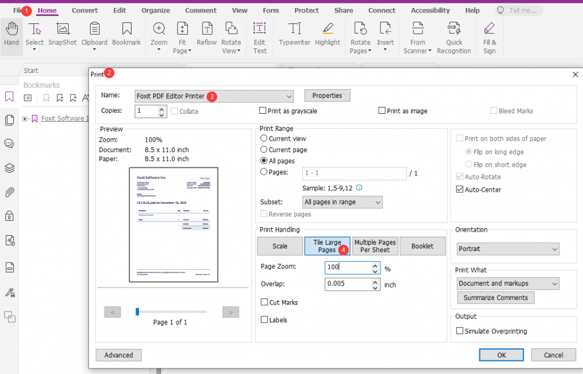Switch to the Protect tab

[306, 10]
